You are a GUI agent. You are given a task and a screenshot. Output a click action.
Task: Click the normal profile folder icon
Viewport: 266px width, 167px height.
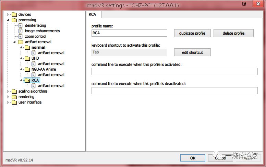pos(27,48)
